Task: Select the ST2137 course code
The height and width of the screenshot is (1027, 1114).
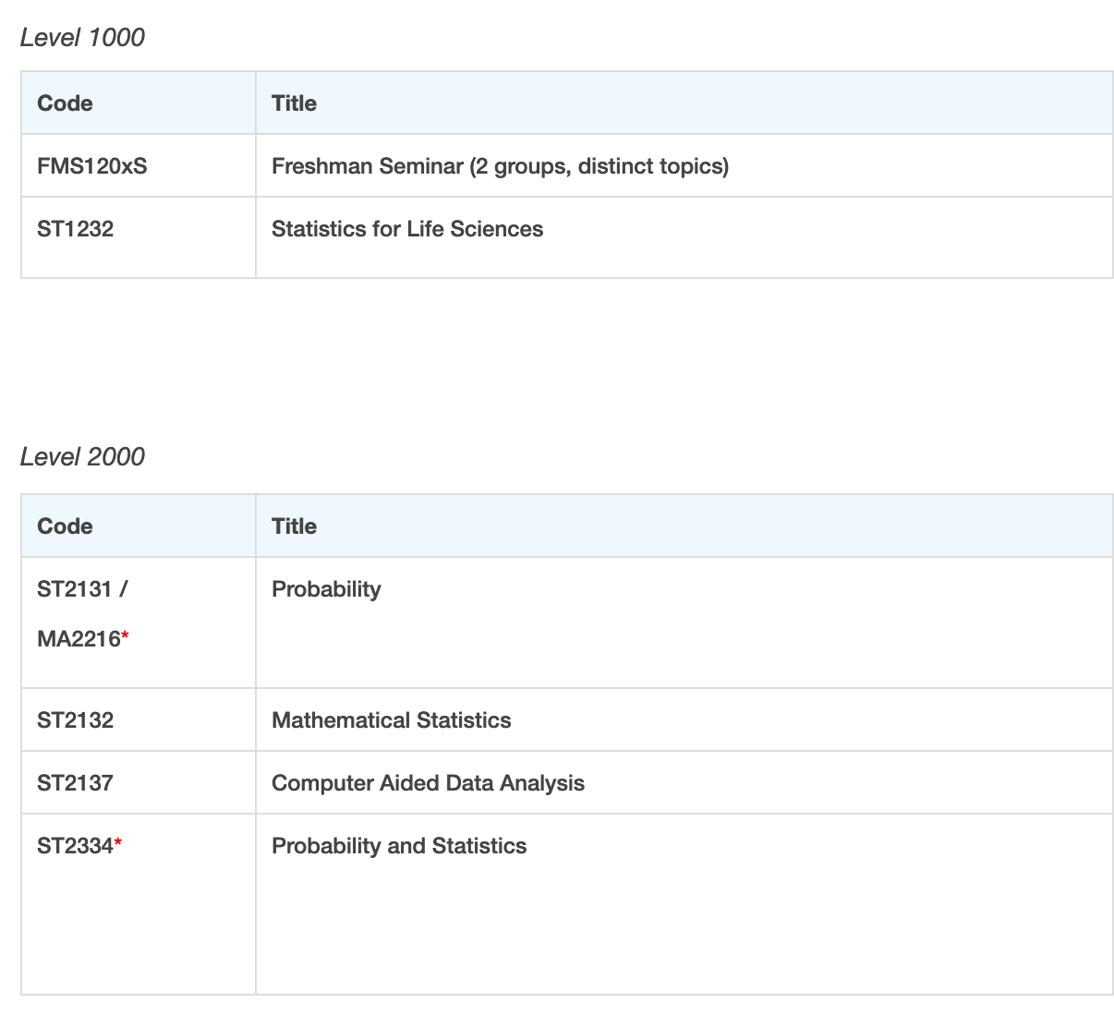Action: coord(75,783)
